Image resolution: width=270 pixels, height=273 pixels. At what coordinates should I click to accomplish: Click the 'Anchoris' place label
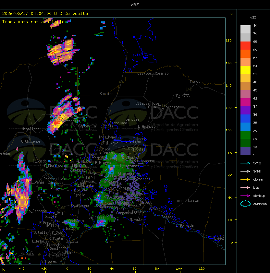tap(76, 221)
